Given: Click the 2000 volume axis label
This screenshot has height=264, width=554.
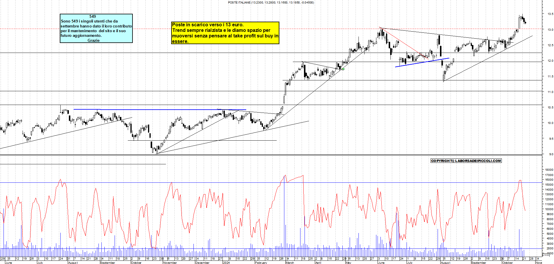Looking at the screenshot, I should coord(549,249).
